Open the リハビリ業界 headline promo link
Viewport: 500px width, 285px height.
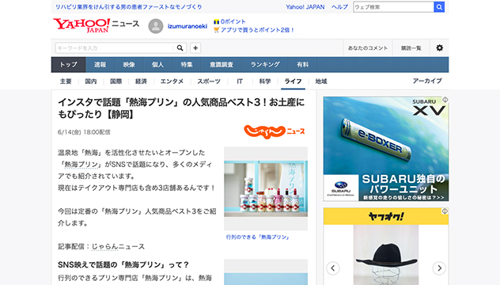tap(129, 7)
